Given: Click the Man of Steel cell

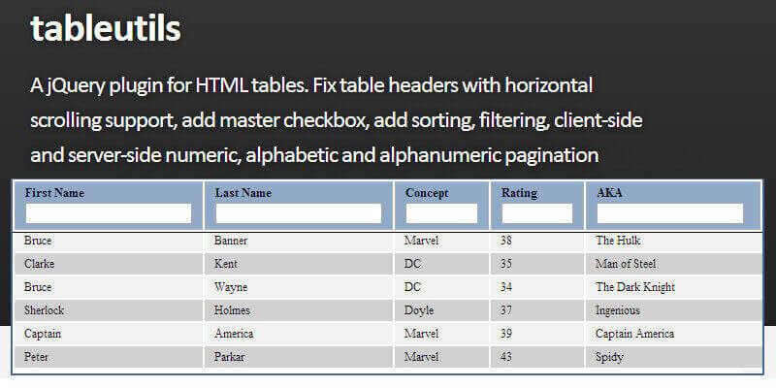Looking at the screenshot, I should tap(626, 264).
